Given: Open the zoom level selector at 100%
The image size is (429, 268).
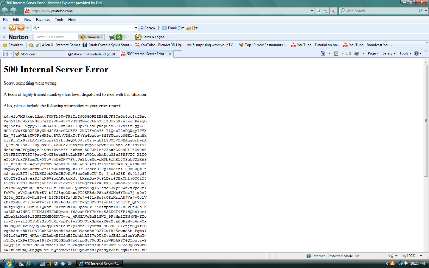Looking at the screenshot, I should click(x=412, y=255).
